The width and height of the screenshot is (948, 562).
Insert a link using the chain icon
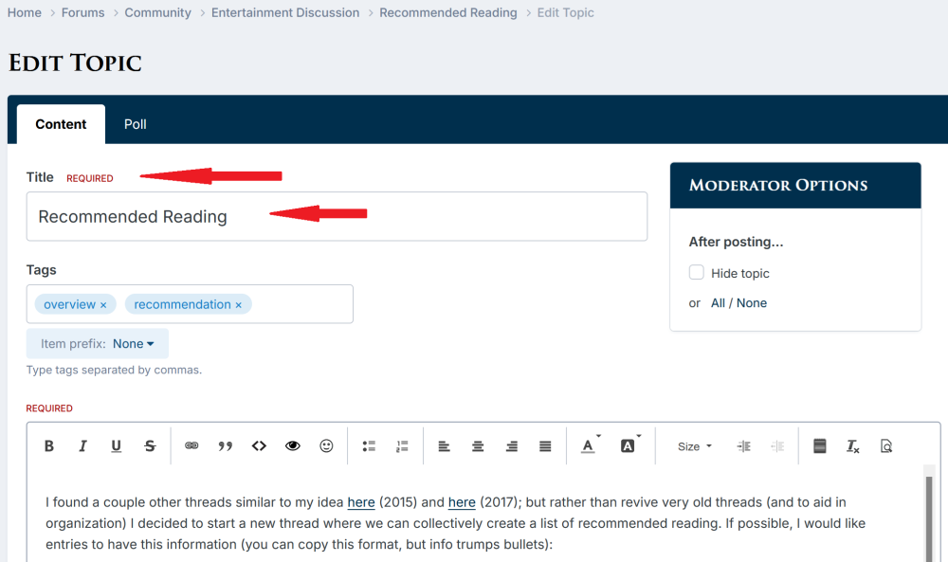click(x=191, y=446)
